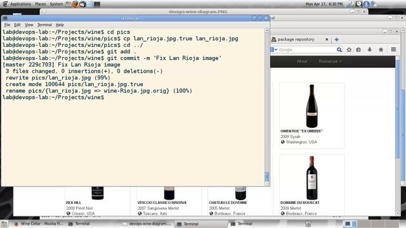Launch Thunderbird mail icon in top panel
The height and width of the screenshot is (228, 406).
(82, 4)
